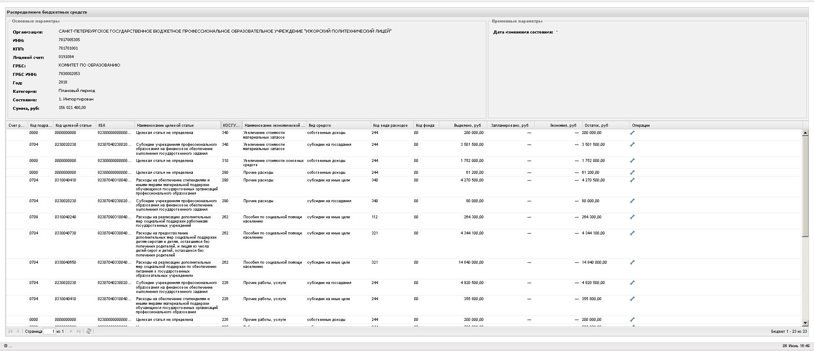Open wrench for КОСГУ 340 собственные доходы row
The image size is (814, 351).
click(632, 133)
